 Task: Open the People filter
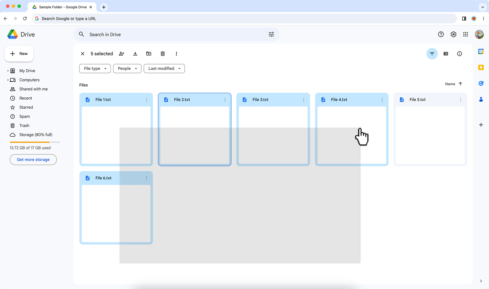(x=127, y=68)
